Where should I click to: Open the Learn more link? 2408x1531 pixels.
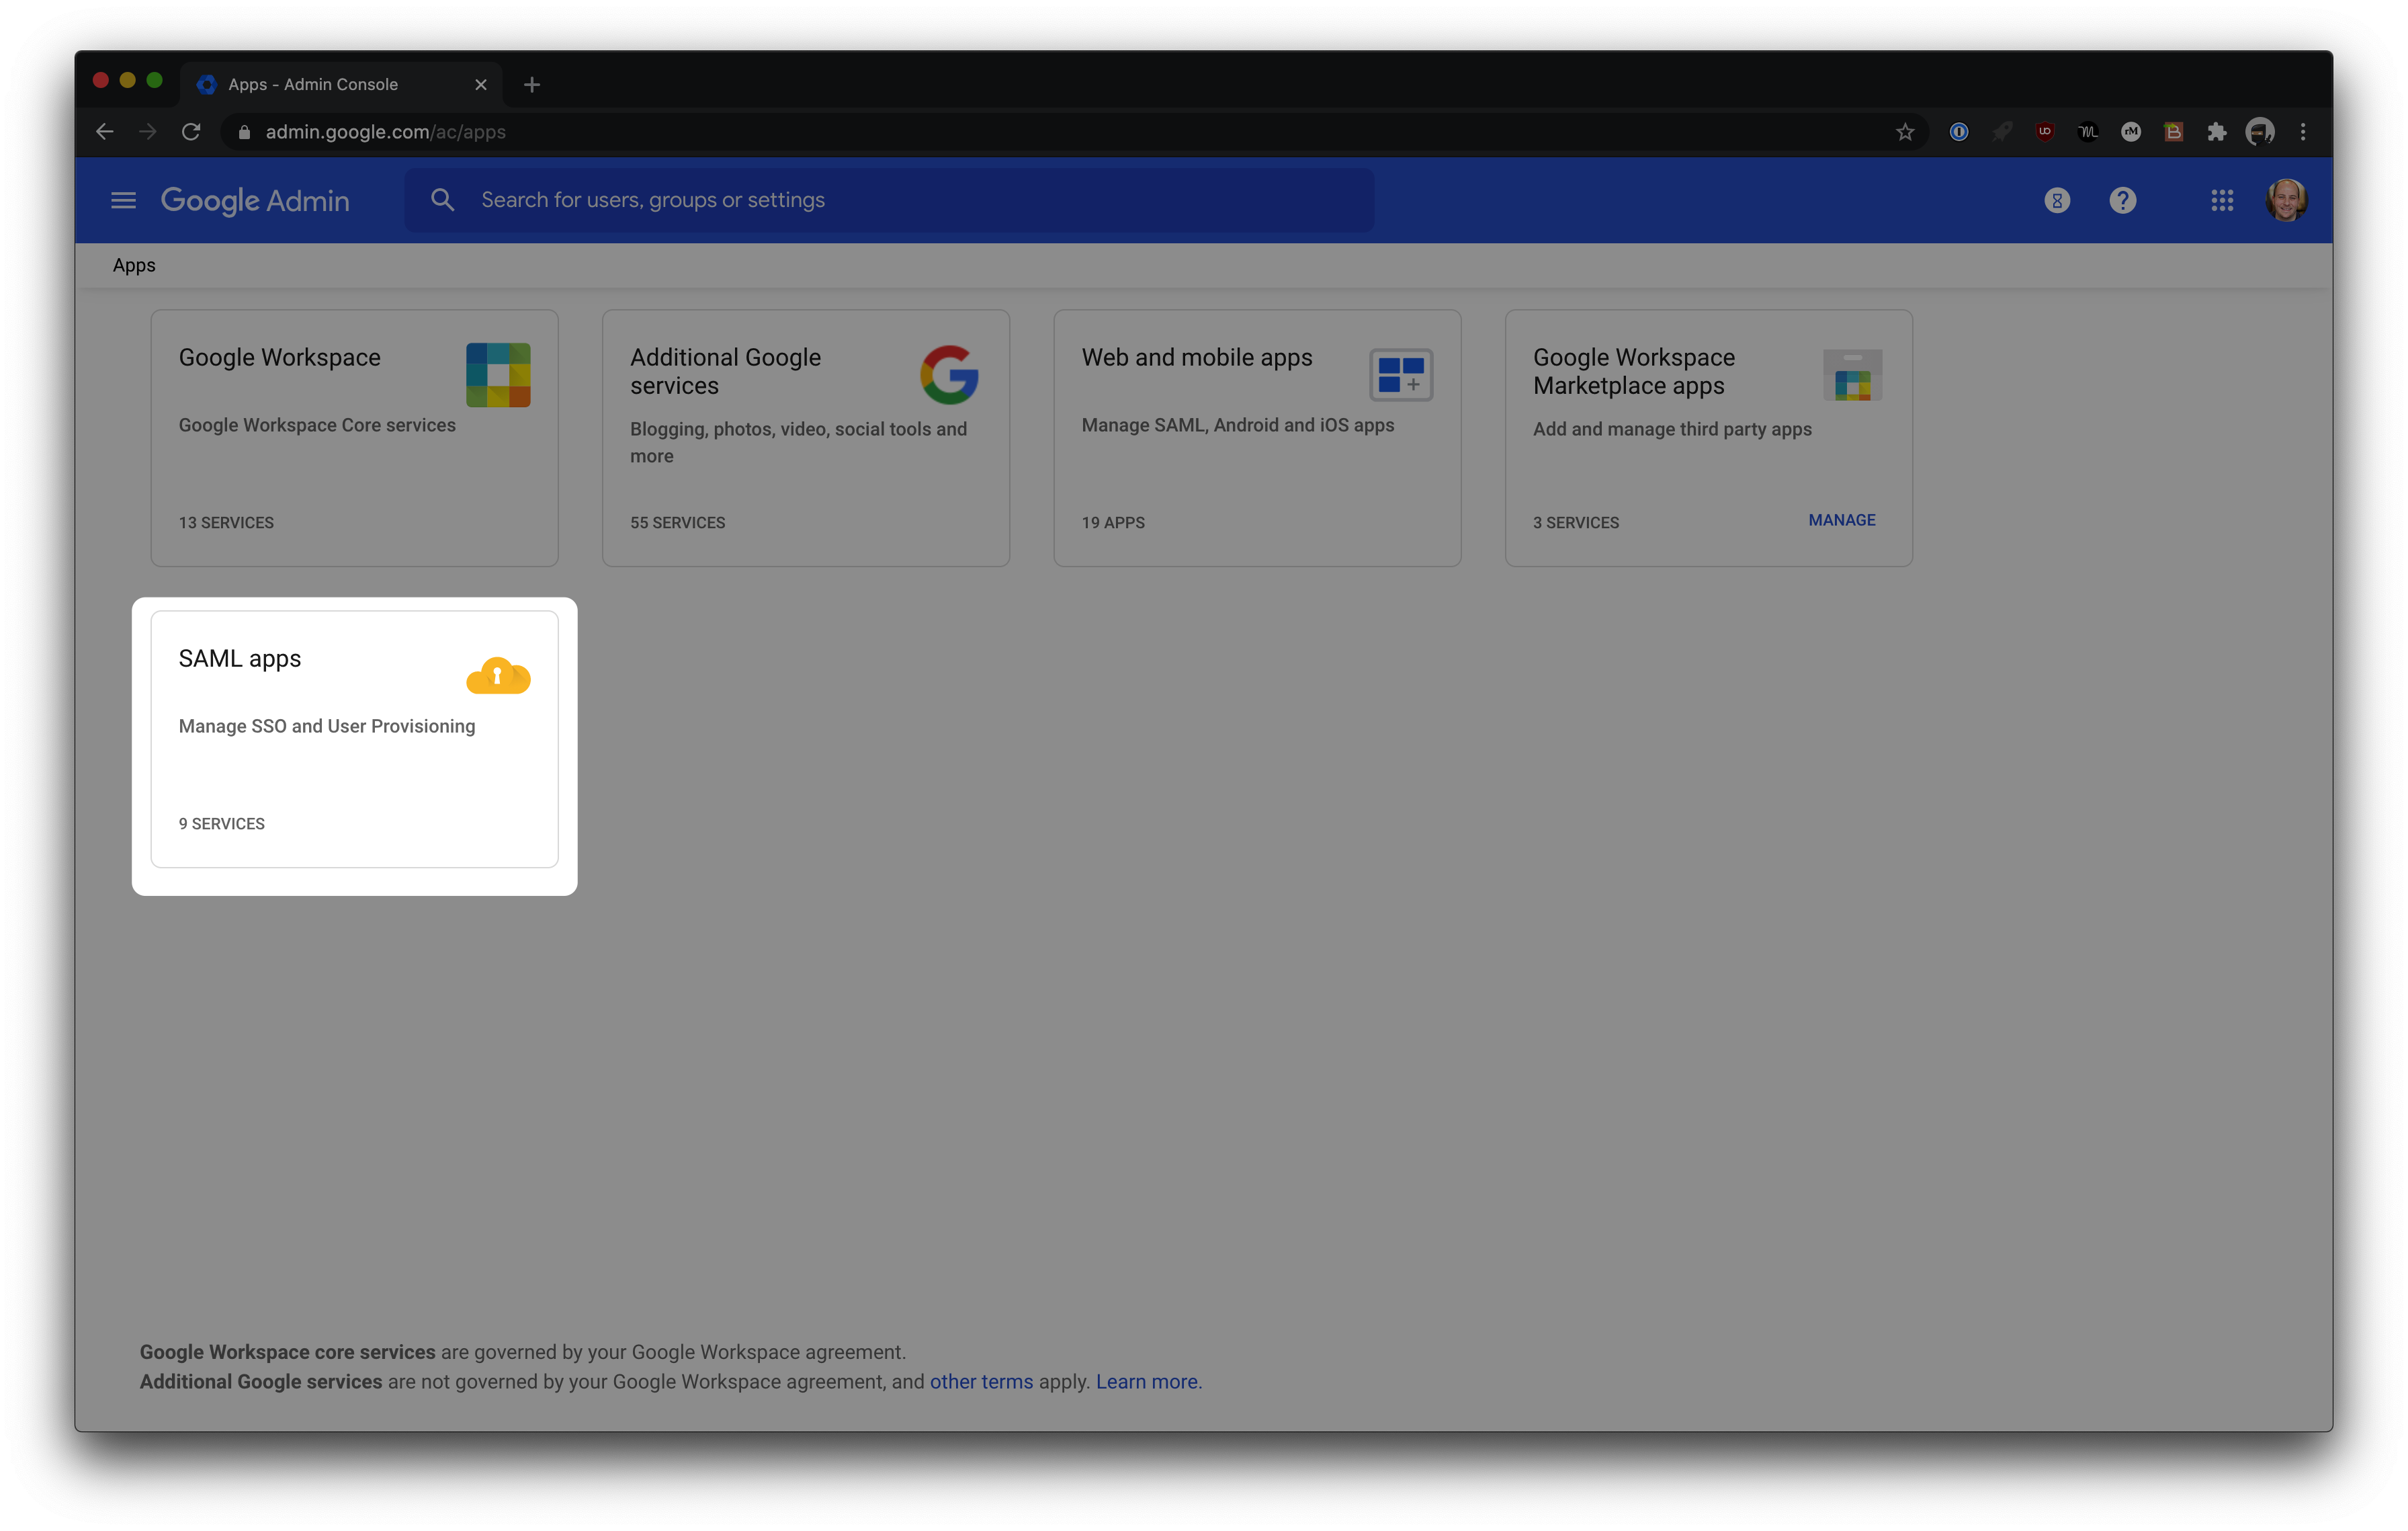(x=1146, y=1381)
